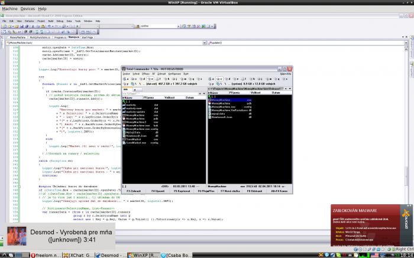
Task: Click F7 Nová složka button
Action: pyautogui.click(x=231, y=191)
